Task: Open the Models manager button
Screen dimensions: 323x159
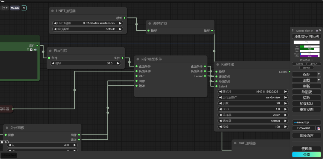Action: click(x=15, y=8)
